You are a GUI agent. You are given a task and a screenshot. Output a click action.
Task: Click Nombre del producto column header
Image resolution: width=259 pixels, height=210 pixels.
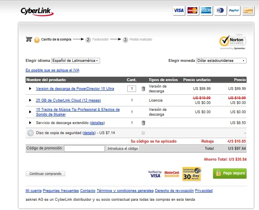coord(46,80)
